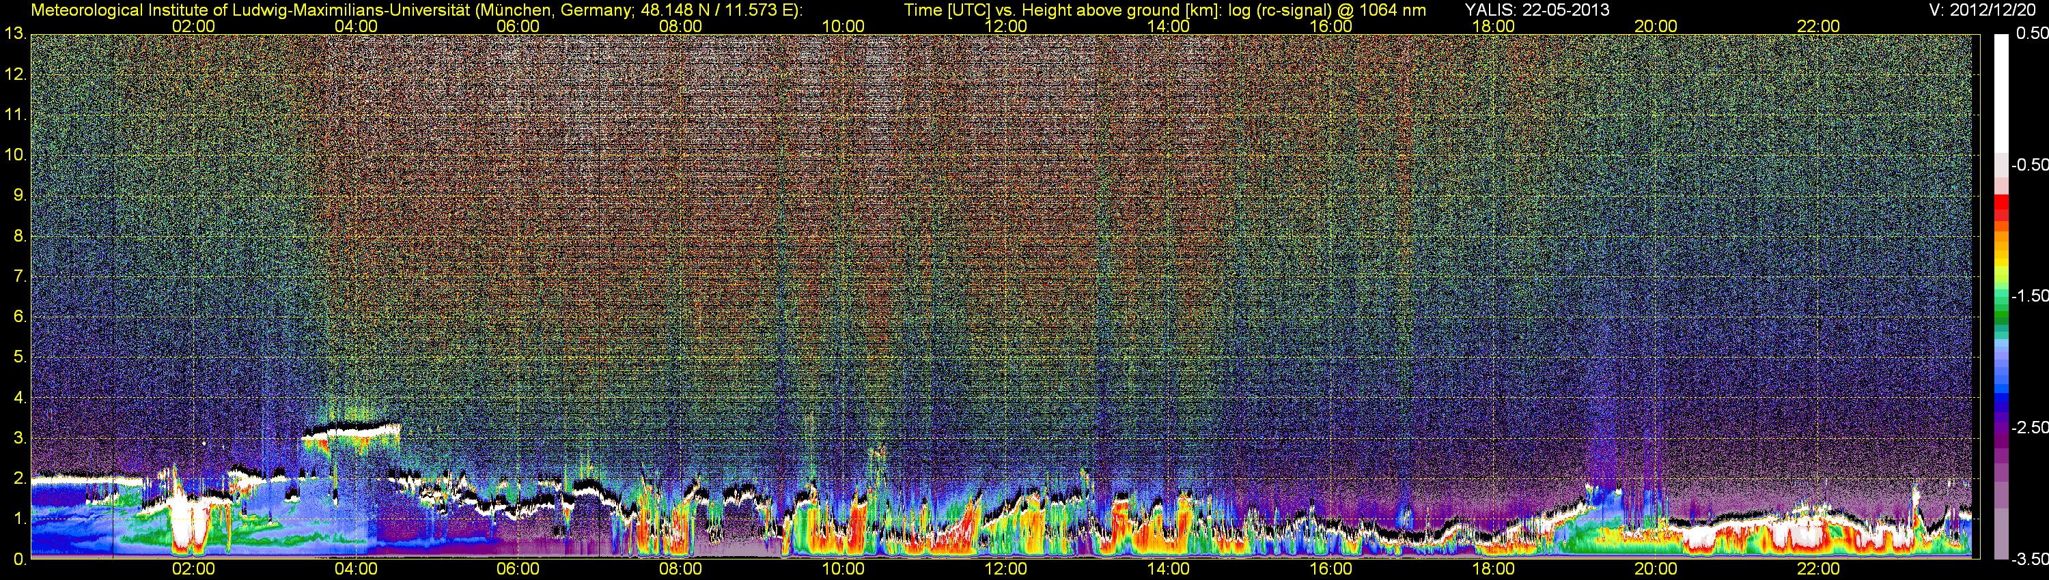Screen dimensions: 2049x580
Task: Click the '06:00' label on the top time axis
Action: [x=518, y=26]
